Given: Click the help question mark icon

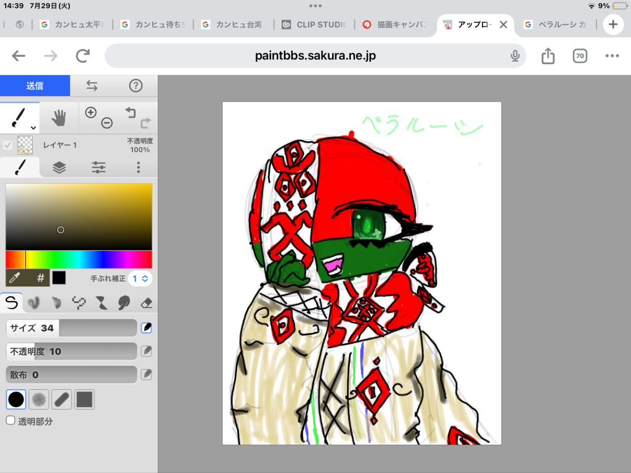Looking at the screenshot, I should click(x=136, y=86).
